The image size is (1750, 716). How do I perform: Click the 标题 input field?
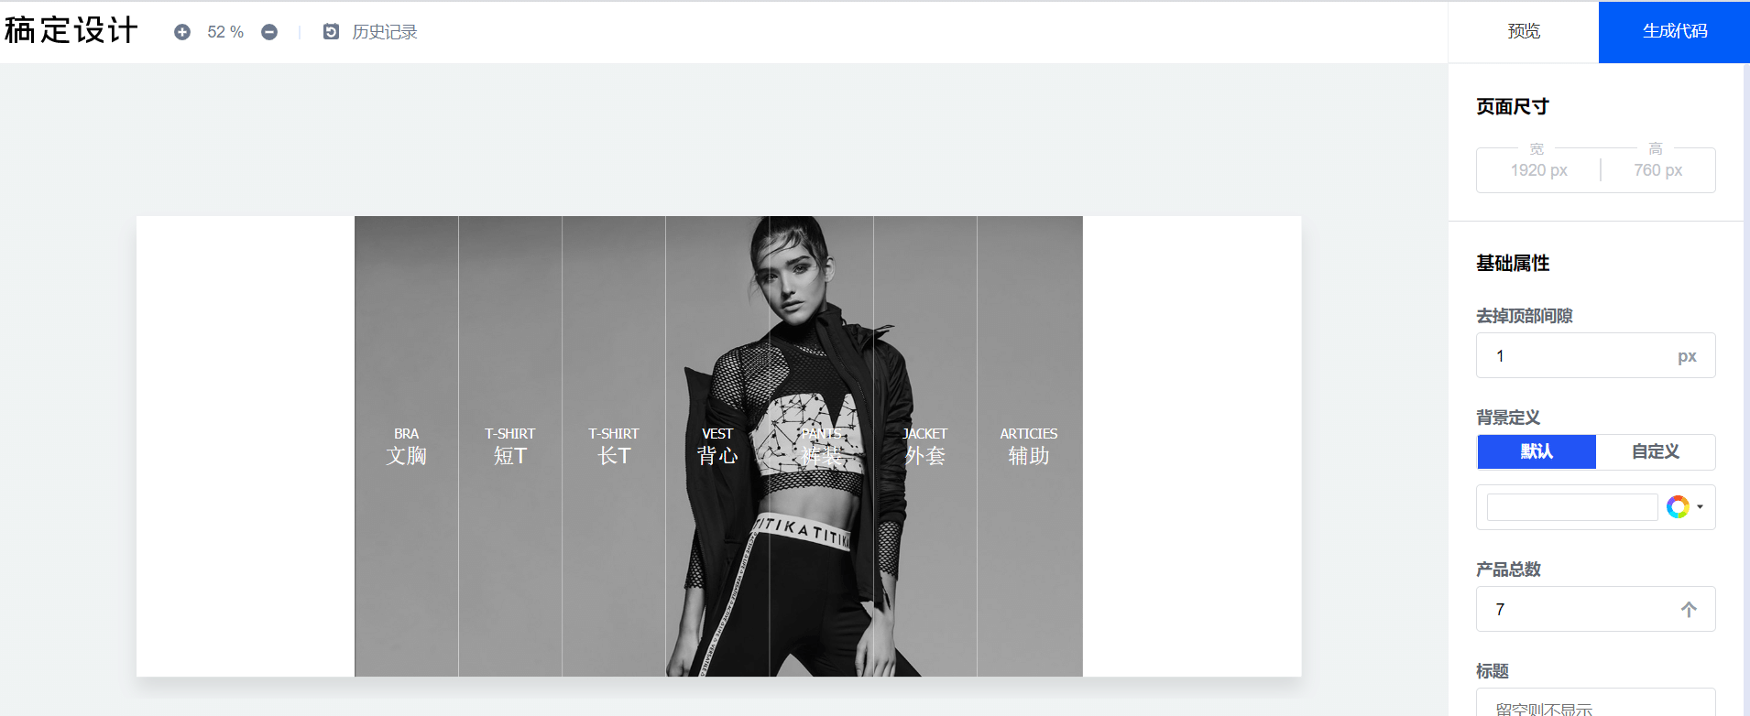pos(1595,703)
